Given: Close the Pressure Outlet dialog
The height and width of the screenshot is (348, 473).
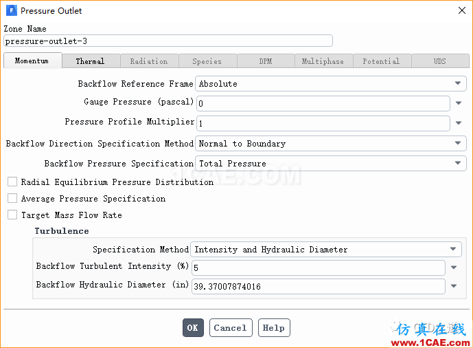Looking at the screenshot, I should (462, 10).
